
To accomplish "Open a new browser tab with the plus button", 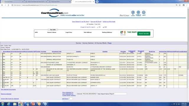I will click(97, 2).
